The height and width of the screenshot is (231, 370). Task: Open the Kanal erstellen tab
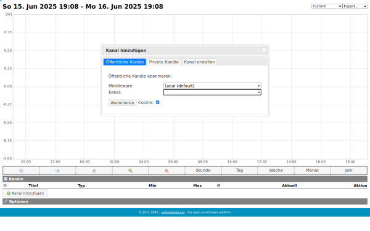pyautogui.click(x=199, y=62)
